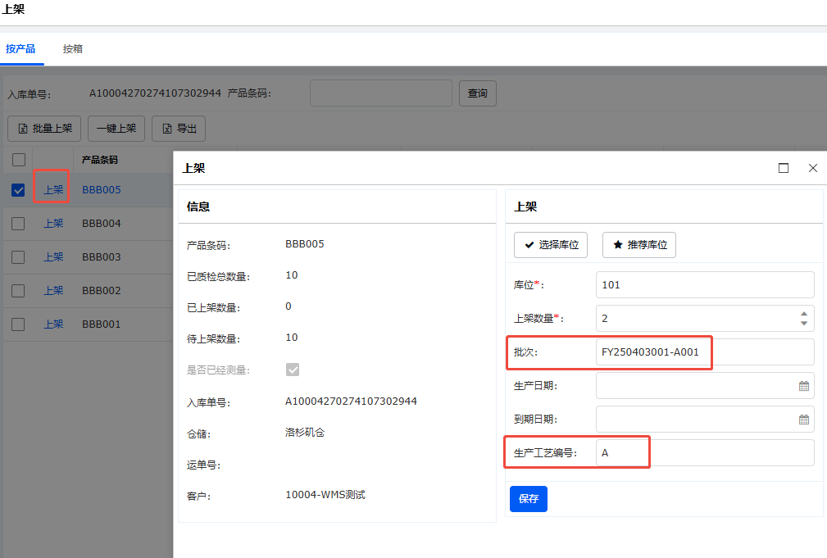
Task: Focus the 生产日期 date field
Action: point(705,386)
